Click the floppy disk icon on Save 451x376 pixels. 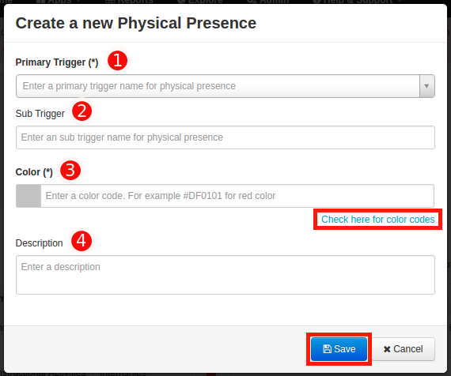point(327,348)
